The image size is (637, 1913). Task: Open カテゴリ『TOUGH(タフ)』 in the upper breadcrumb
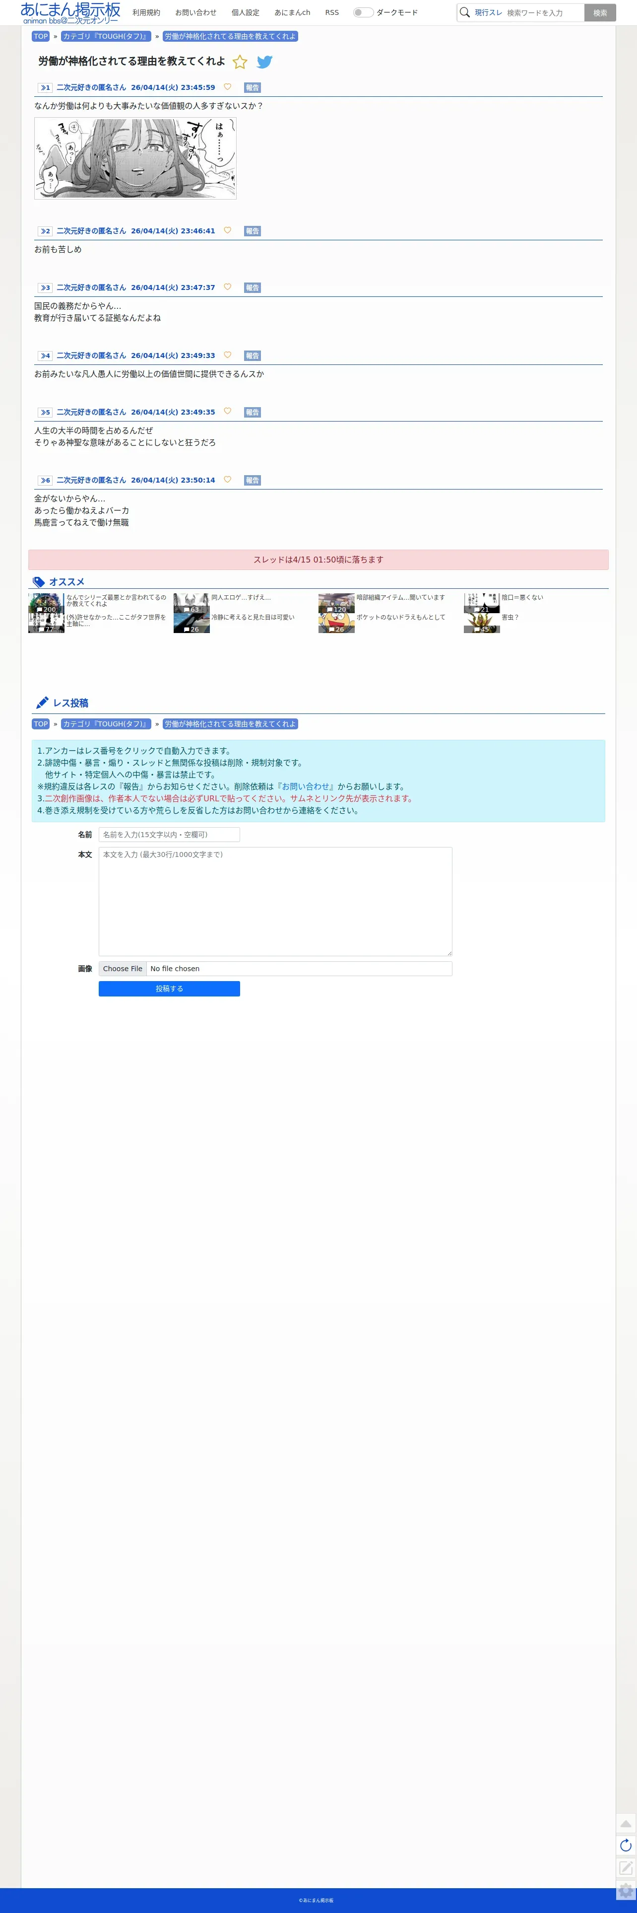(x=106, y=36)
